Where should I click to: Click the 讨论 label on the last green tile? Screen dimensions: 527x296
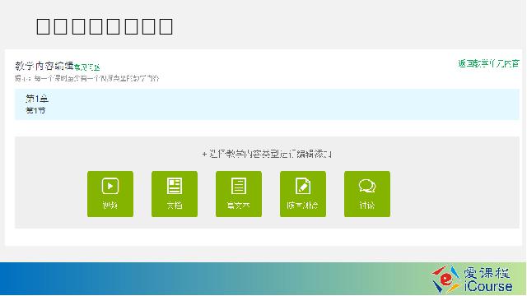pyautogui.click(x=367, y=205)
